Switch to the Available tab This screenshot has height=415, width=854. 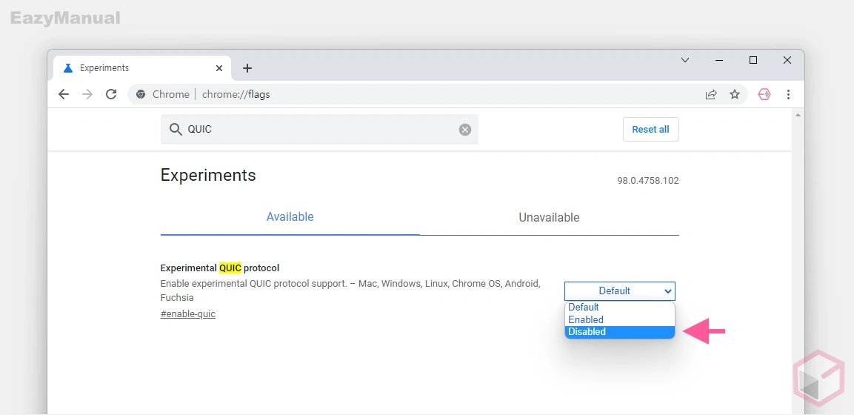[x=290, y=216]
